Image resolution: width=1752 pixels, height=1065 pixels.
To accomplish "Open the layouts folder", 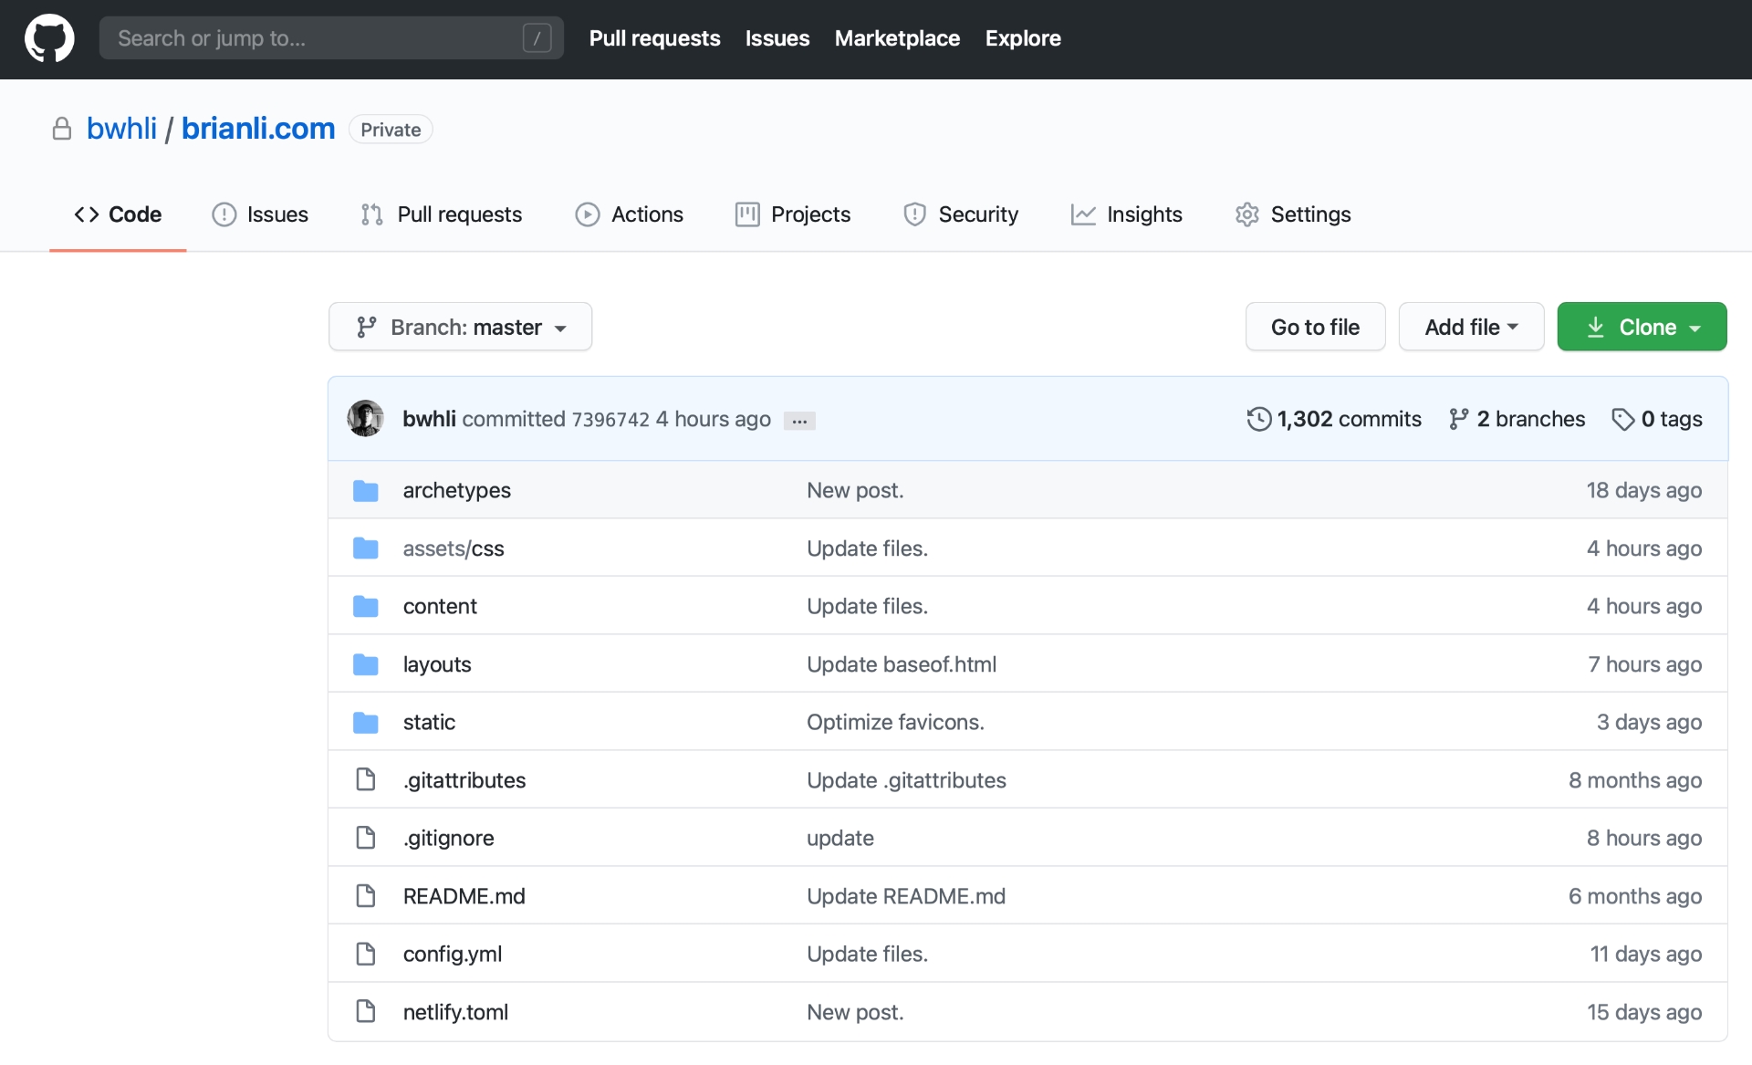I will 437,662.
